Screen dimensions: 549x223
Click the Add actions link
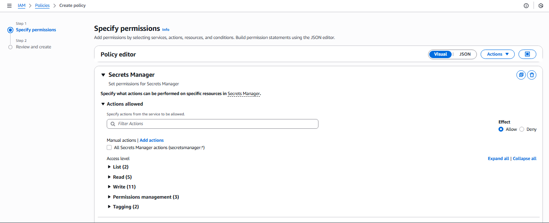pyautogui.click(x=152, y=140)
